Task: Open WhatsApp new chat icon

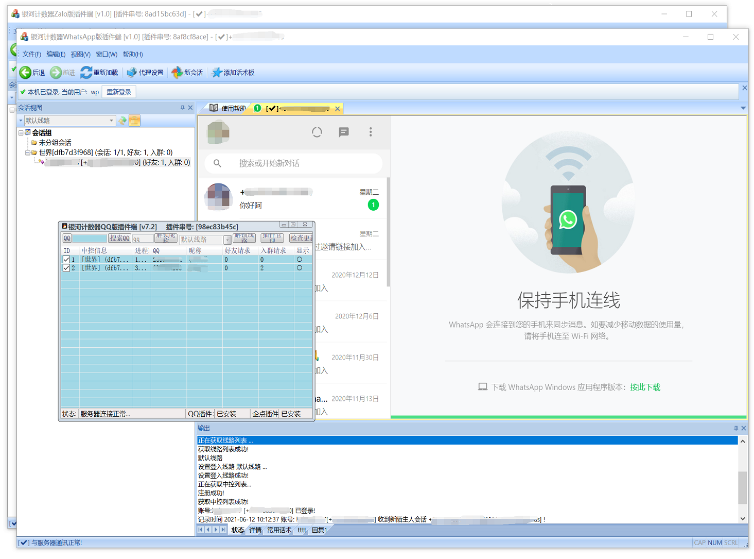Action: [344, 132]
